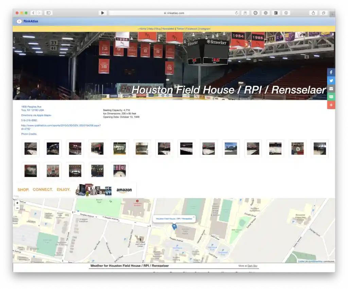Open a new tab with plus button
The width and height of the screenshot is (348, 289).
pyautogui.click(x=332, y=14)
